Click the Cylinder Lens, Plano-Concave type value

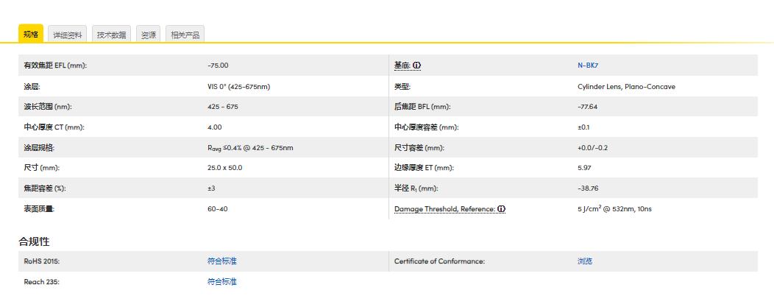pos(626,87)
